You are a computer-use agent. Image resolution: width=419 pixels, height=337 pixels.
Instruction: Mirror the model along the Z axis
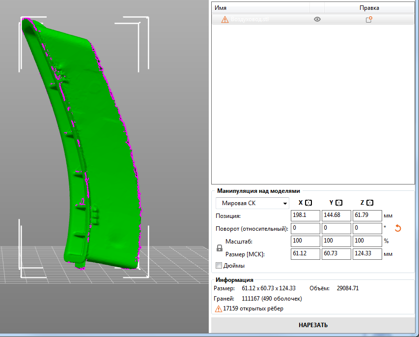370,203
